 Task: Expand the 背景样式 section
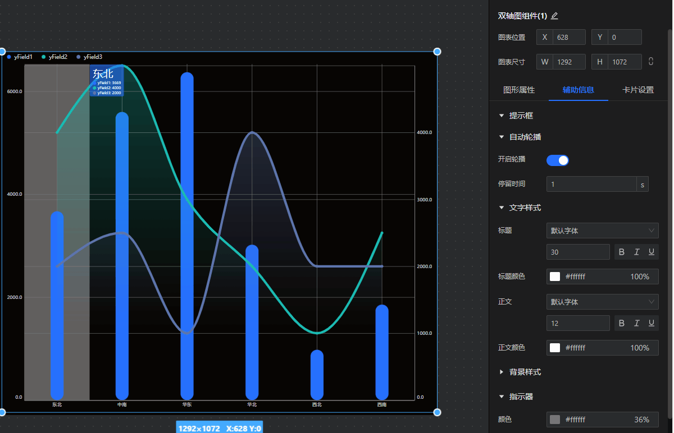[525, 372]
